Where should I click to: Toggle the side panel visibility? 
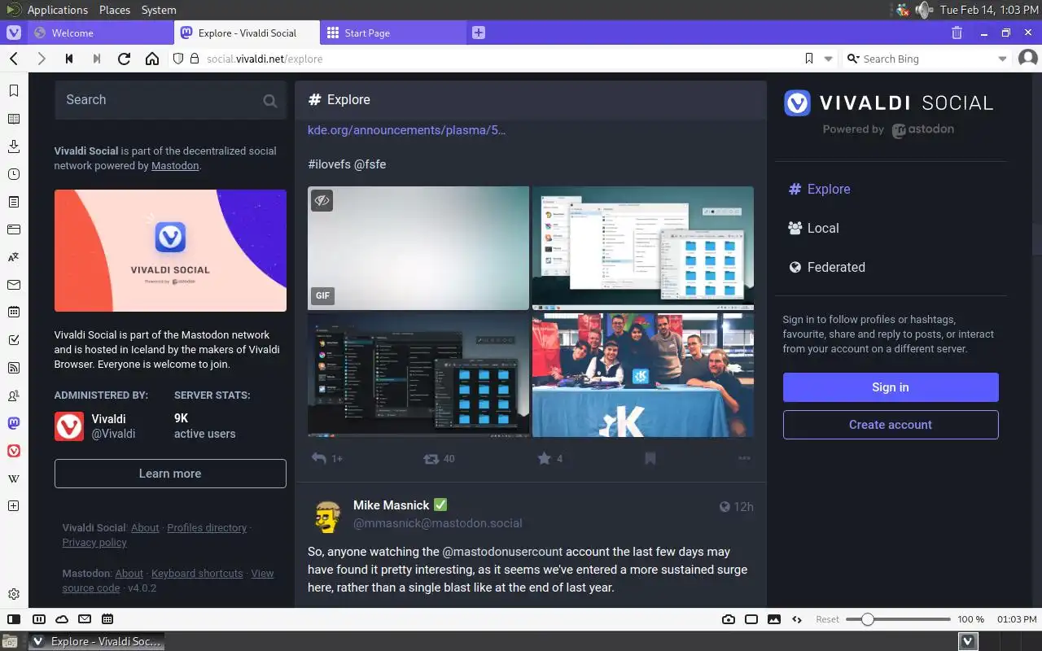point(14,619)
